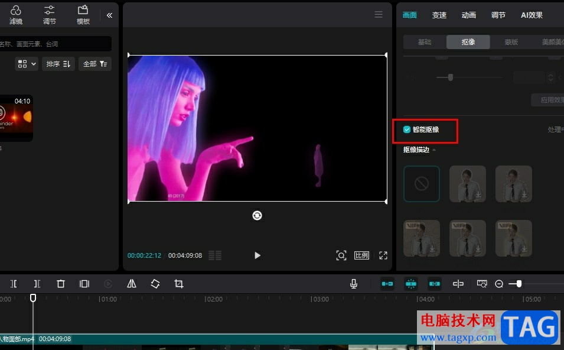The width and height of the screenshot is (564, 350).
Task: Open the preview panel hamburger menu
Action: (x=379, y=14)
